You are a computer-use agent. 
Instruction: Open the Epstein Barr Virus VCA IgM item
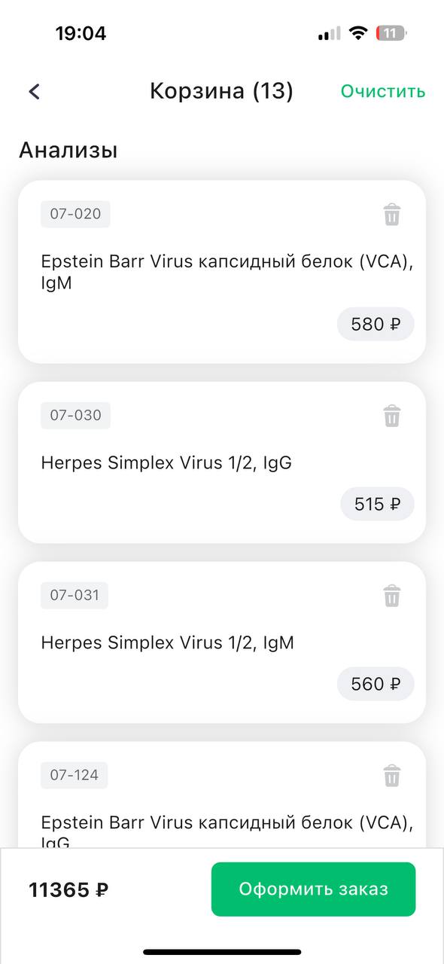click(x=222, y=272)
